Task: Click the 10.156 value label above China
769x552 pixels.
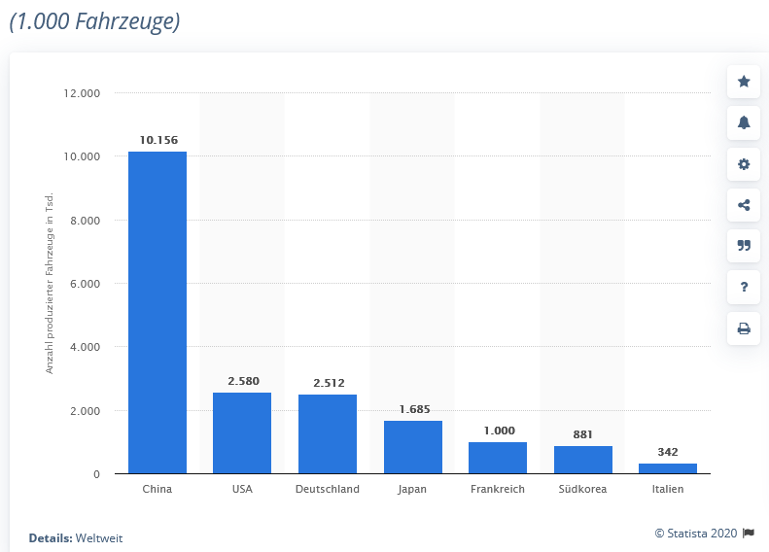Action: click(x=158, y=140)
